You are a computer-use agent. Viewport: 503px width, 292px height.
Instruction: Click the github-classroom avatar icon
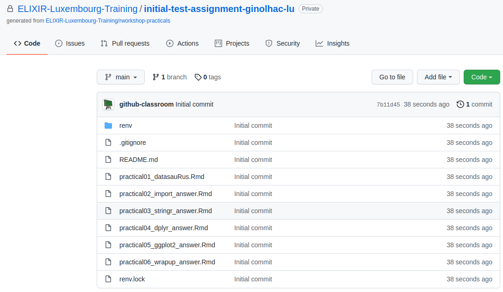[x=108, y=104]
